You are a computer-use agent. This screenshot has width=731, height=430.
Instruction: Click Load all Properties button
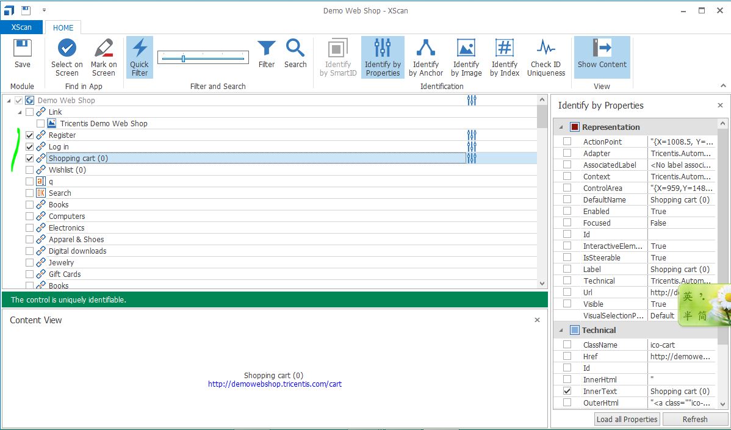pyautogui.click(x=627, y=419)
